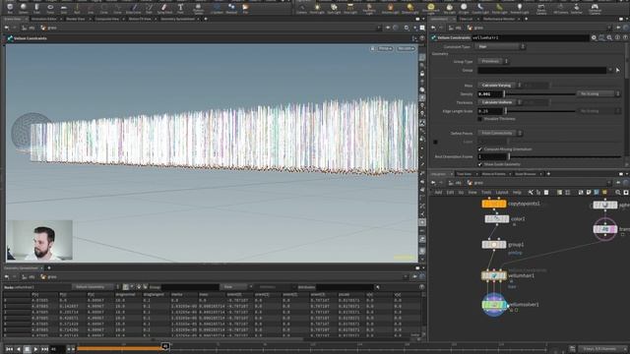Screen dimensions: 630x354
Task: Play the timeline forward
Action: tap(35, 349)
